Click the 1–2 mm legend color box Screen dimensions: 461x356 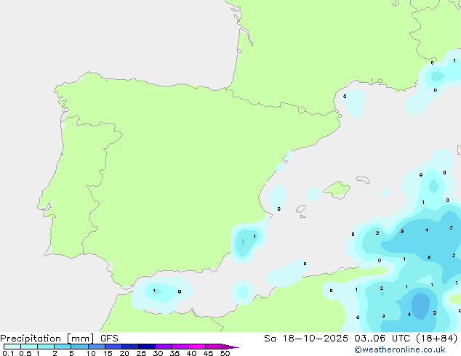point(46,347)
